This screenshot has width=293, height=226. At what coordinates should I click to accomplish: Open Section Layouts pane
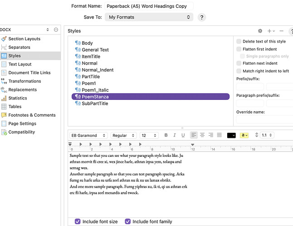[24, 39]
